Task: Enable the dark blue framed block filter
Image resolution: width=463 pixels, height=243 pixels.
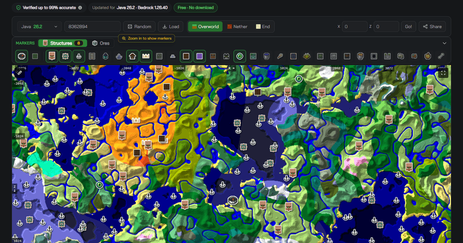Action: pos(293,56)
